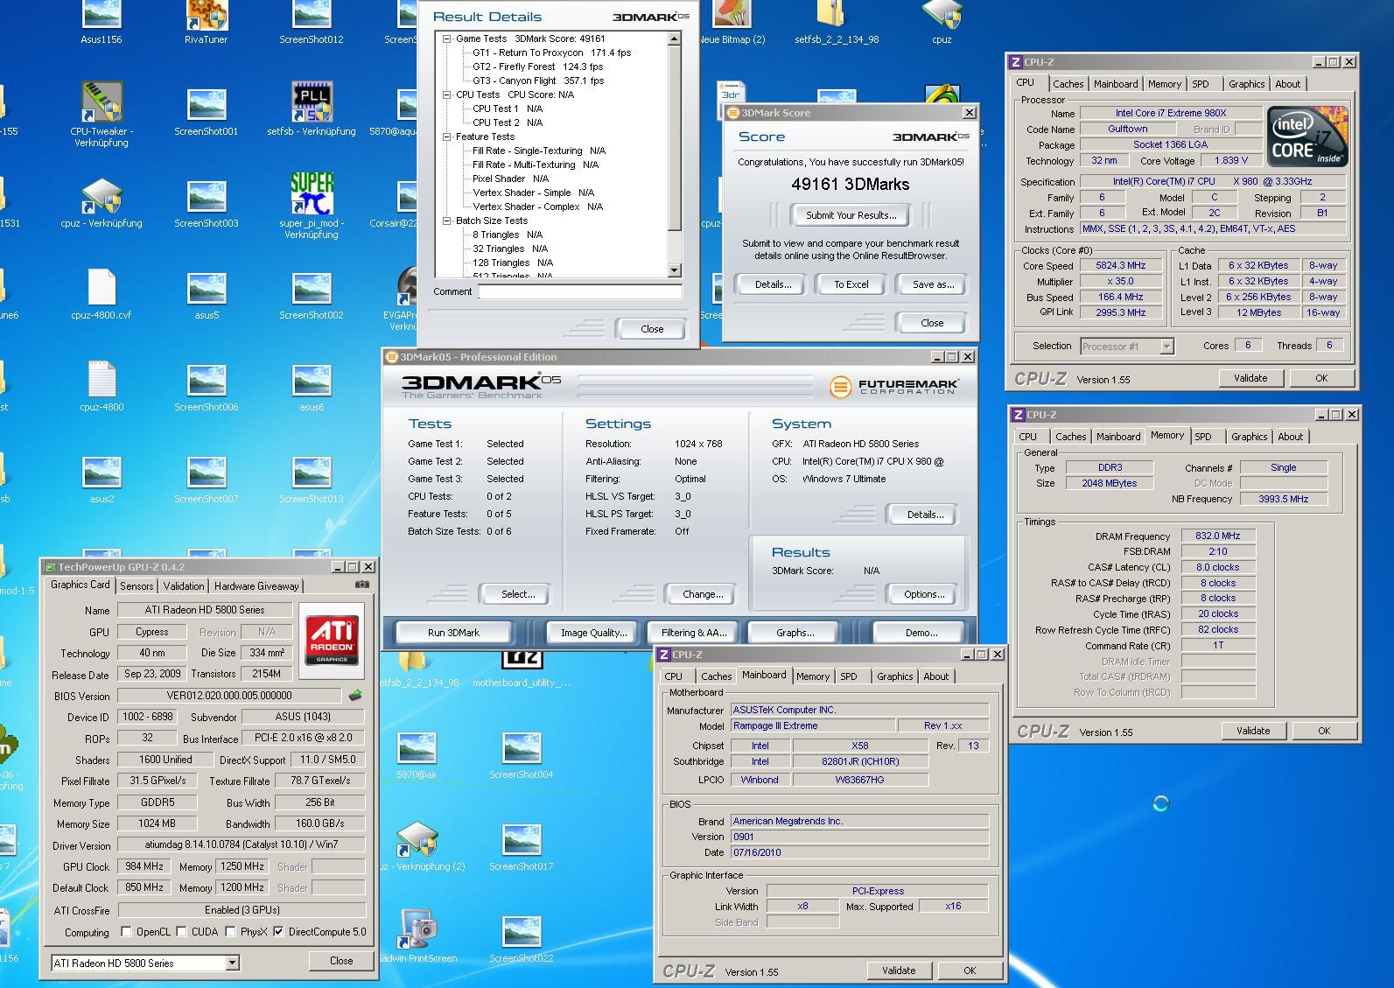Screen dimensions: 1394x988
Task: Collapse the Batch Size Tests tree node
Action: pos(447,221)
